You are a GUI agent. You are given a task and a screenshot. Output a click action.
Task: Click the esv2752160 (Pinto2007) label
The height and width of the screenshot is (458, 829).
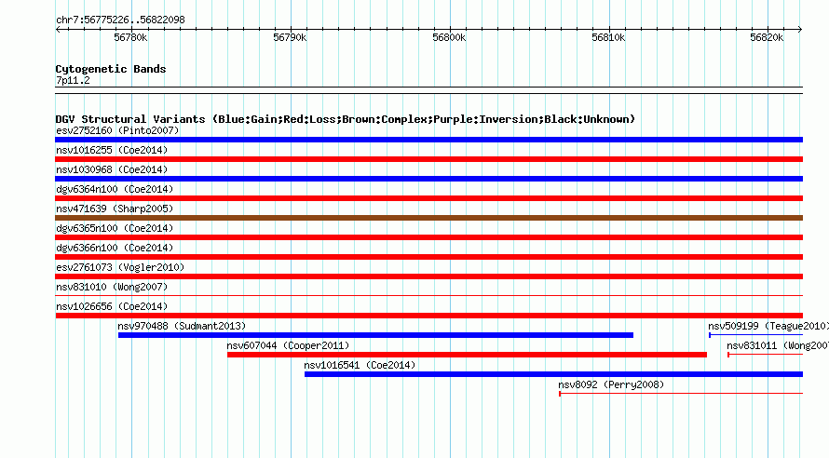(117, 130)
